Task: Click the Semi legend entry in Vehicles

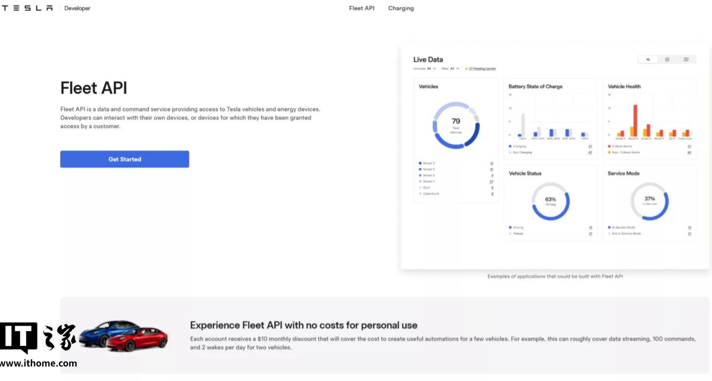Action: point(425,188)
